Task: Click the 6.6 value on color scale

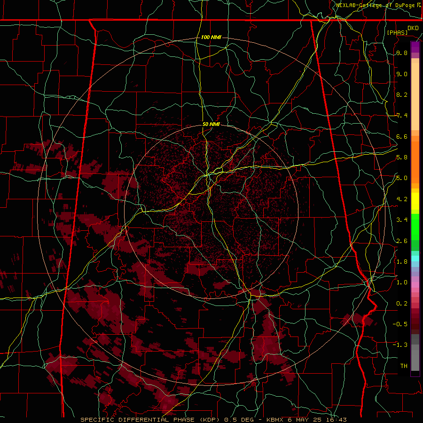Action: (402, 137)
